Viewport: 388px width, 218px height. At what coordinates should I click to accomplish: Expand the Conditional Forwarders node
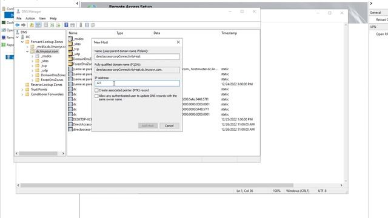pyautogui.click(x=22, y=94)
